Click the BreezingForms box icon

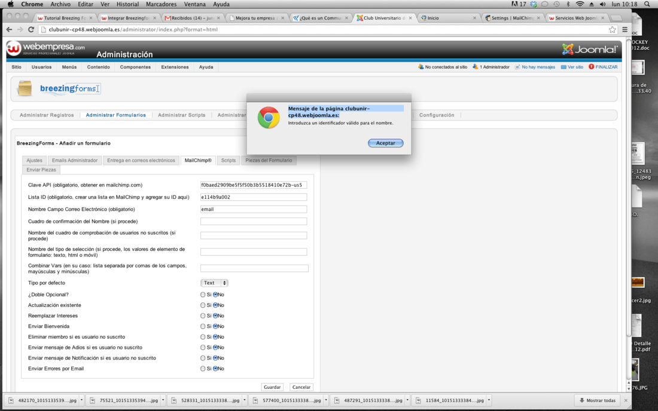point(25,88)
